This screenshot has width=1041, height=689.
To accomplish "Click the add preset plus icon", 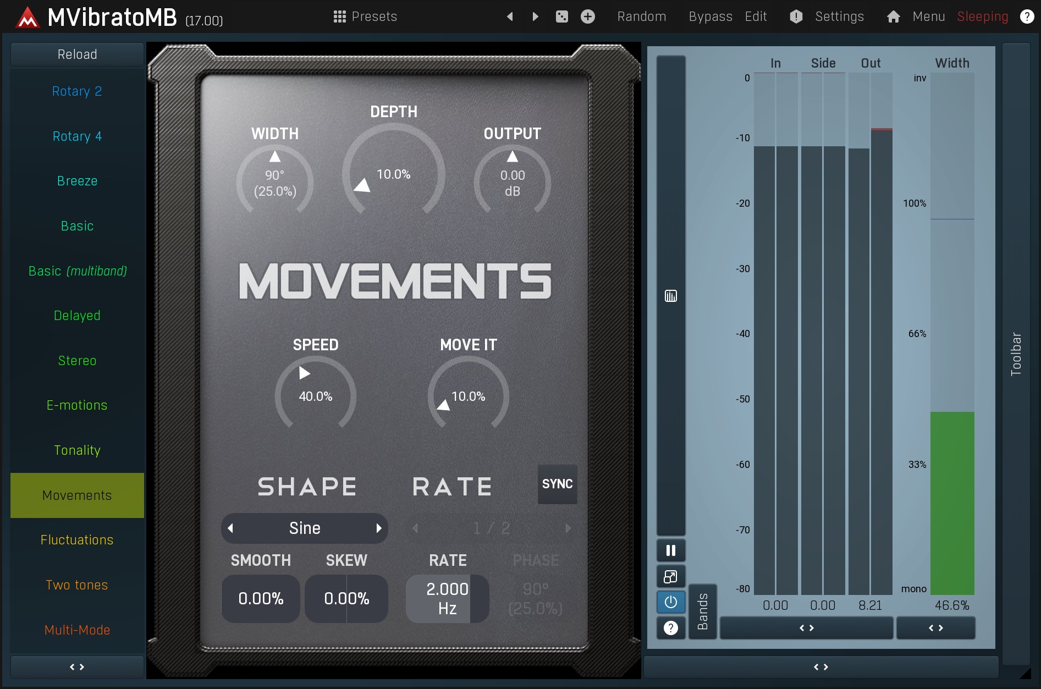I will 587,16.
